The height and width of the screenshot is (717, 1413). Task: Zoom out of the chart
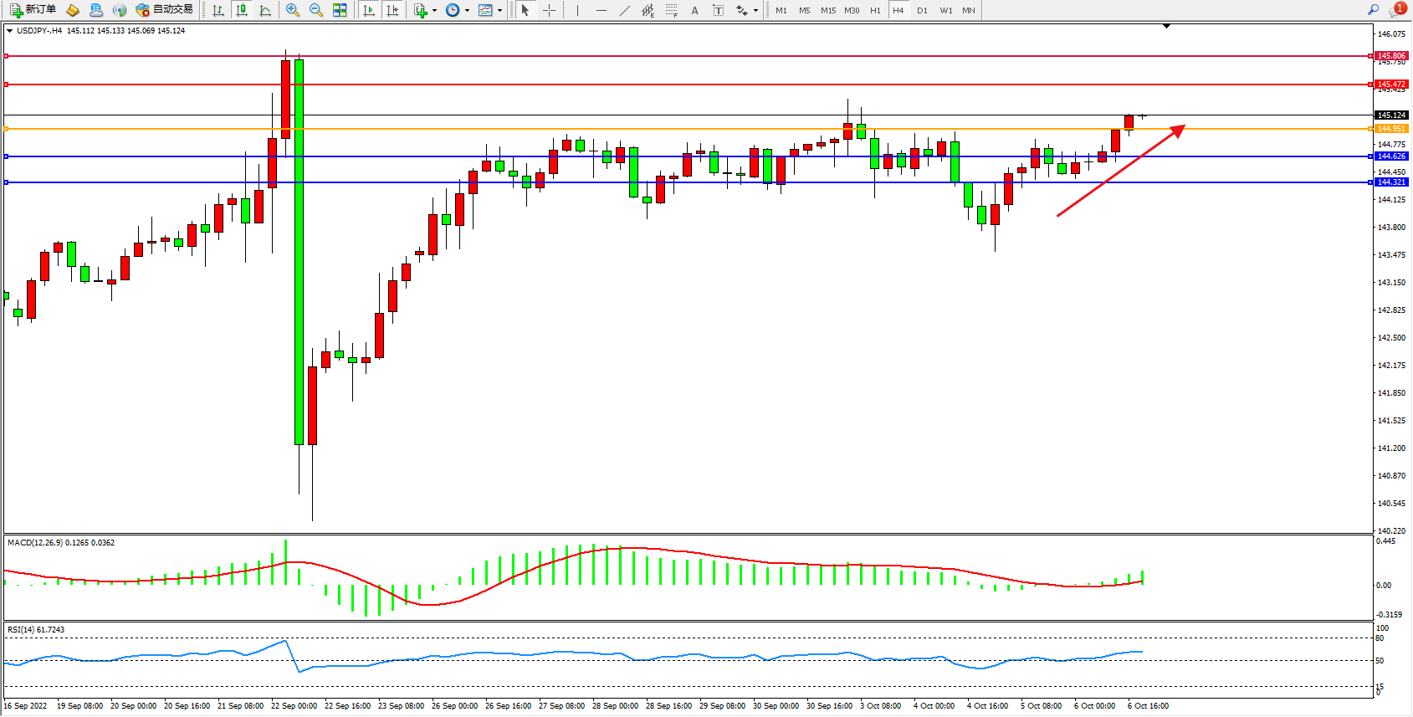[x=316, y=10]
